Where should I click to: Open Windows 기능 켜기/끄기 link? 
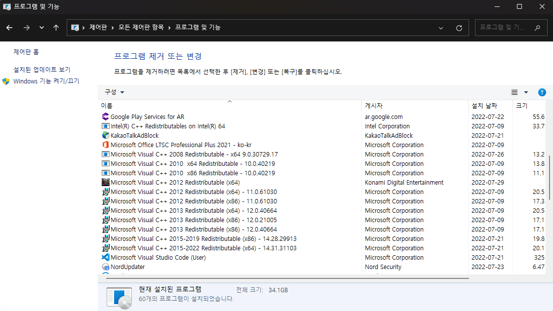[x=46, y=81]
